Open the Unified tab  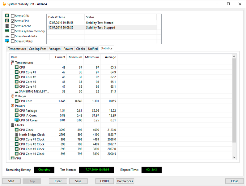click(x=93, y=49)
